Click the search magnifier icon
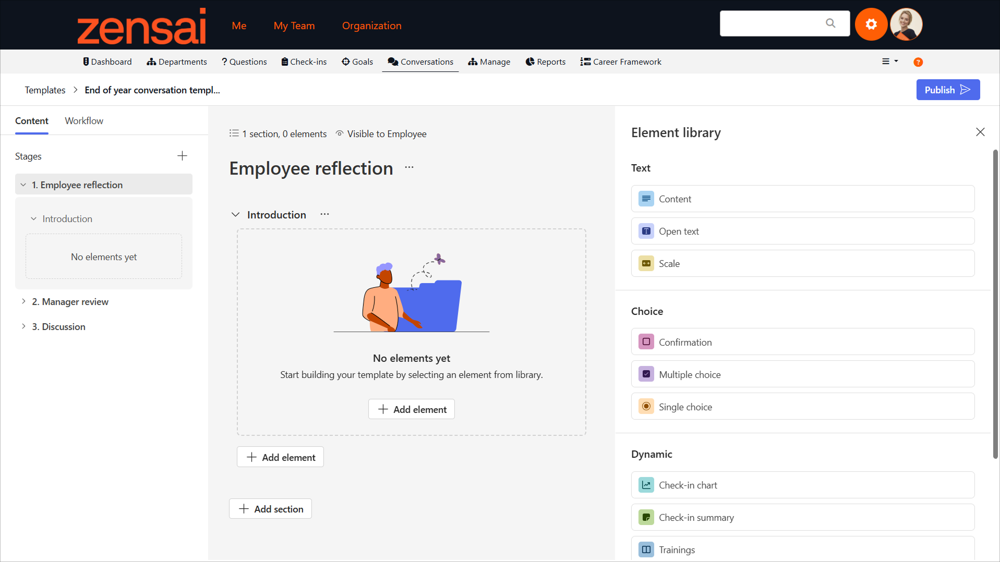Image resolution: width=1000 pixels, height=562 pixels. pos(830,23)
